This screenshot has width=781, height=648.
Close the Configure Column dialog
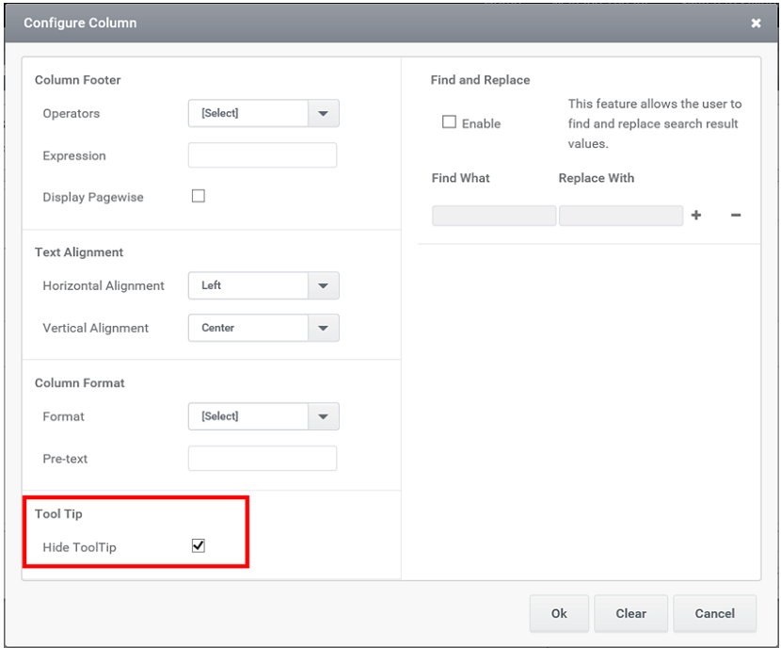(756, 23)
